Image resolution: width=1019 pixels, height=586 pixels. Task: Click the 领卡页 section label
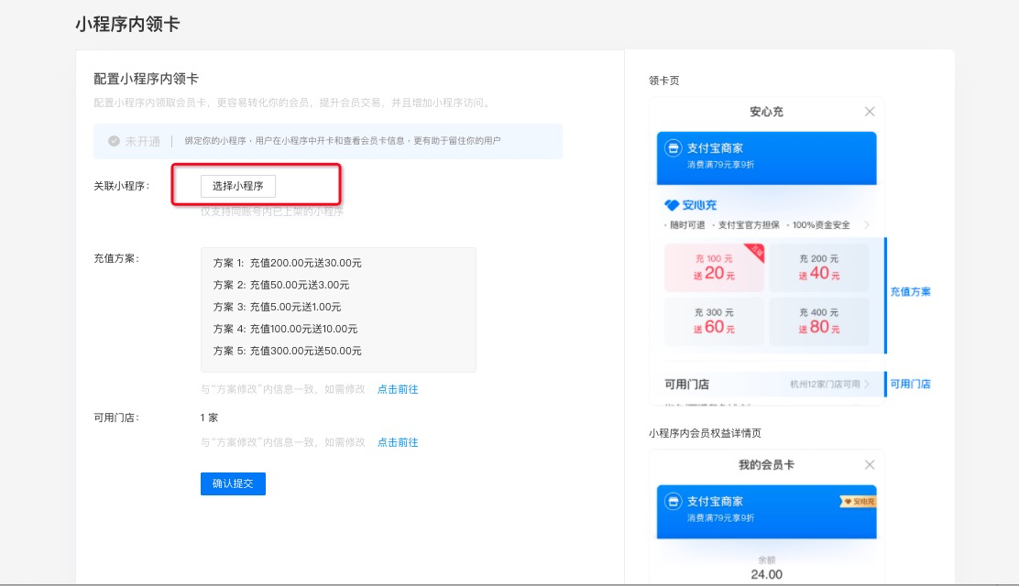pyautogui.click(x=663, y=81)
